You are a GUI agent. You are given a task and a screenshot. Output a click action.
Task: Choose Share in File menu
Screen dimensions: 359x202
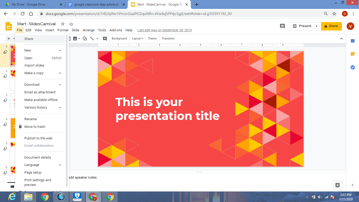click(40, 39)
